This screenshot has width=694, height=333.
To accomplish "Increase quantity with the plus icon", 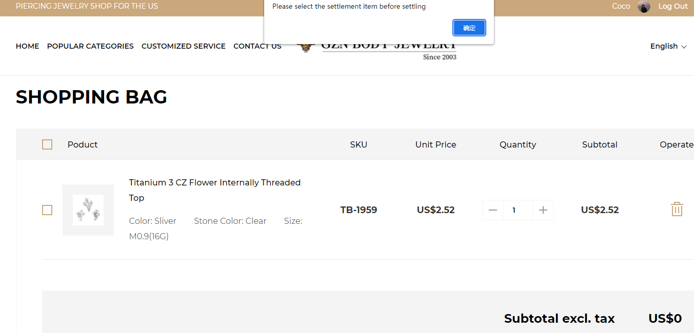I will click(543, 210).
